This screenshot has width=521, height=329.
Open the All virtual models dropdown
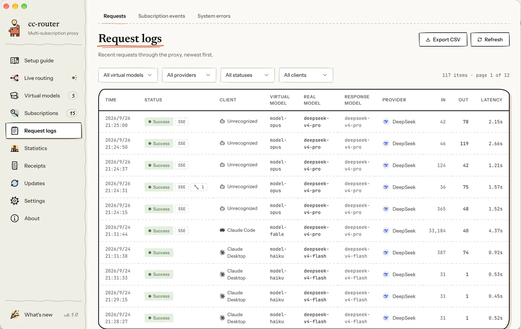click(128, 75)
